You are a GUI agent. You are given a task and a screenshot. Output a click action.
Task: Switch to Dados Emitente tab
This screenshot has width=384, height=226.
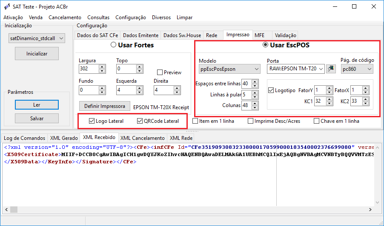click(140, 35)
